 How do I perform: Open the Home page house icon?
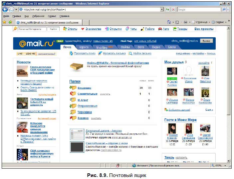point(169,22)
